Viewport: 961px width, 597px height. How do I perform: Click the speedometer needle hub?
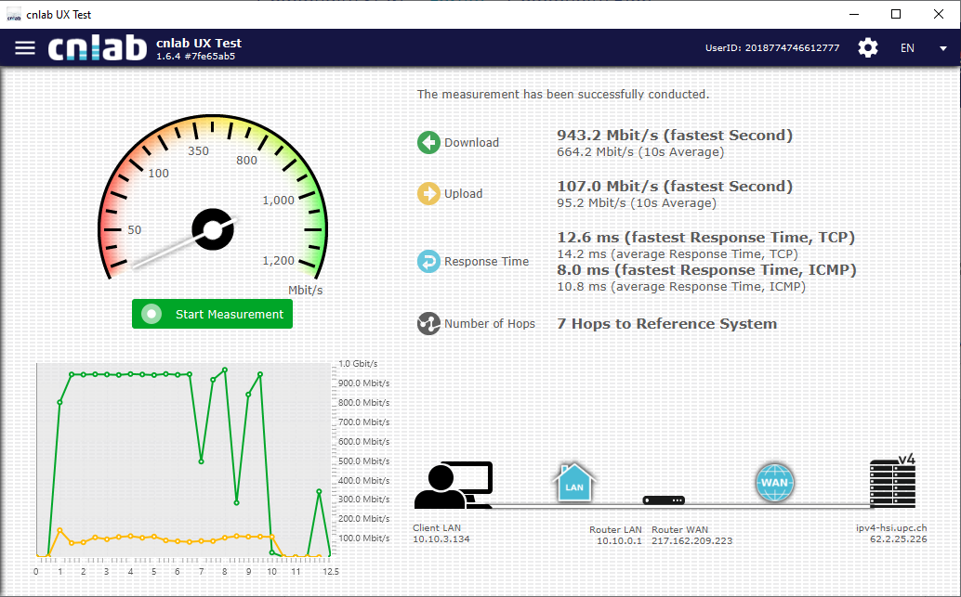tap(212, 229)
